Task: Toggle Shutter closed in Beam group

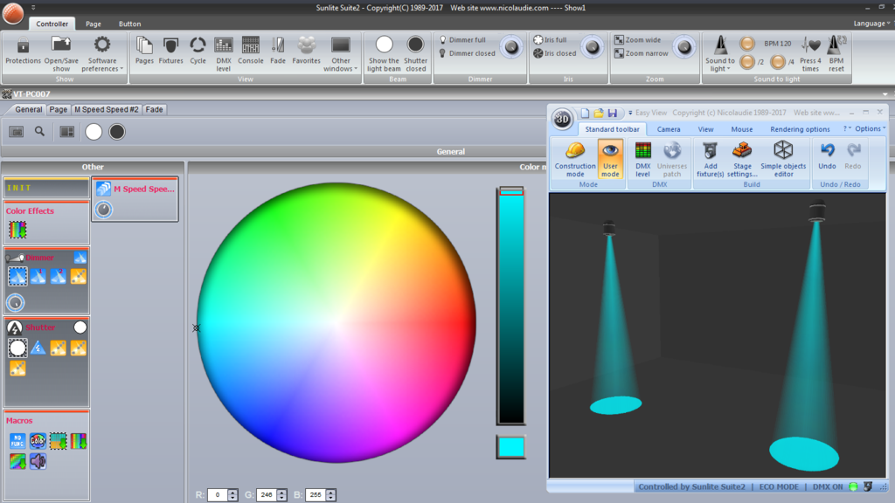Action: [415, 53]
